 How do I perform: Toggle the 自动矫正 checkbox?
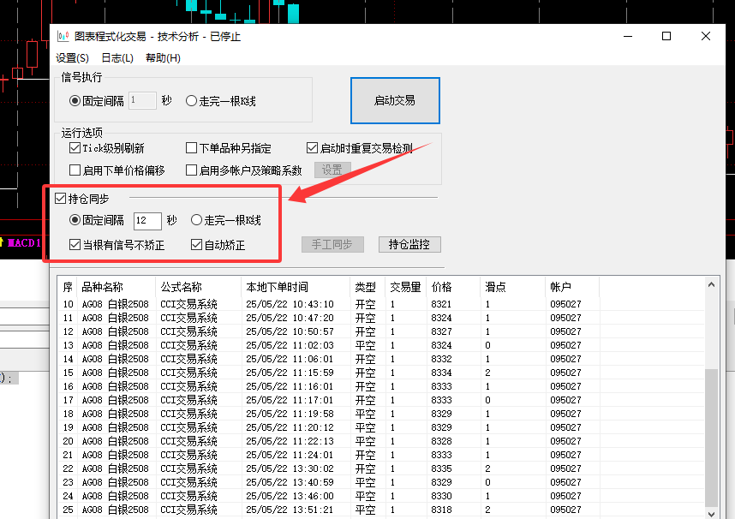(x=196, y=245)
